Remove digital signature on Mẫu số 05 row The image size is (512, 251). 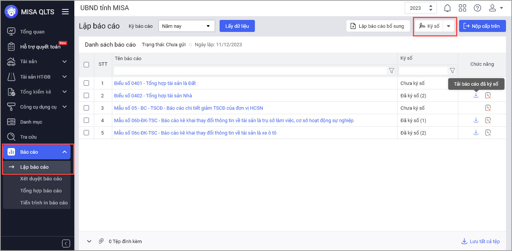(x=488, y=108)
